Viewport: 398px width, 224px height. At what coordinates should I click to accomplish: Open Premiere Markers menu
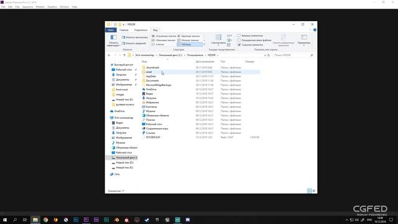pyautogui.click(x=40, y=7)
